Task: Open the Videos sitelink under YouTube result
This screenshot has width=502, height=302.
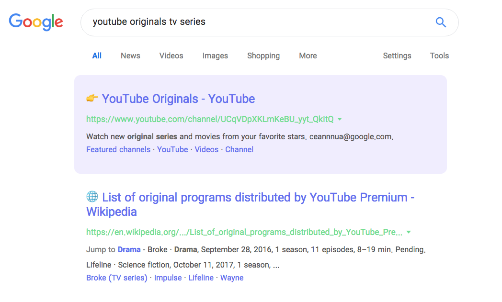Action: pyautogui.click(x=206, y=149)
